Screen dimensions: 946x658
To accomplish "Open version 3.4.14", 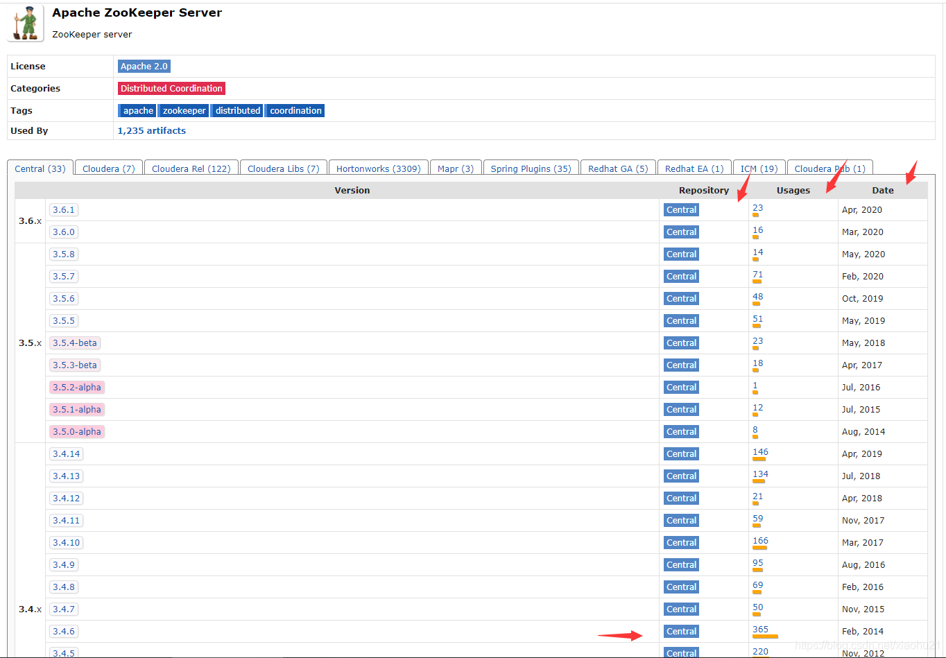I will [66, 453].
